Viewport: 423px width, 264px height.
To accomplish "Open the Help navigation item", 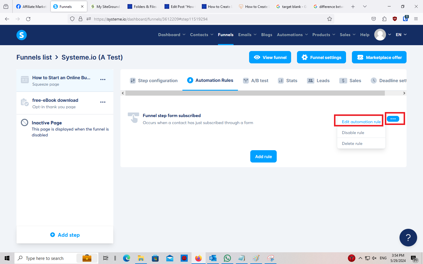I will pos(365,35).
